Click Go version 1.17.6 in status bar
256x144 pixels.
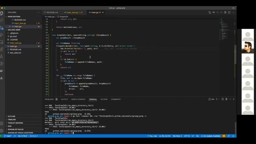(x=23, y=136)
